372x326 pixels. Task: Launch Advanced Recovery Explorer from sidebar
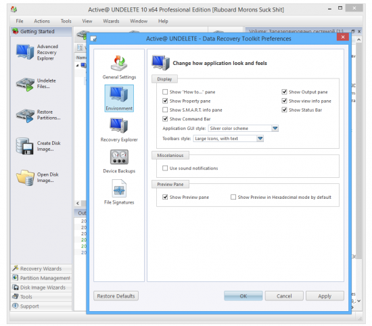coord(25,52)
